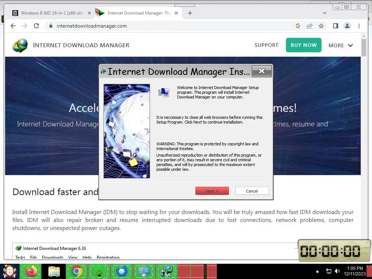The height and width of the screenshot is (279, 372).
Task: Close the IDM installer dialog
Action: point(262,71)
